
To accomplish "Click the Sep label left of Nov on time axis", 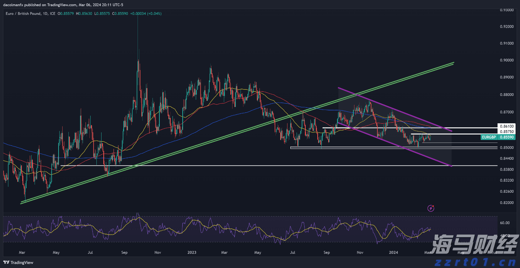I will (x=124, y=252).
